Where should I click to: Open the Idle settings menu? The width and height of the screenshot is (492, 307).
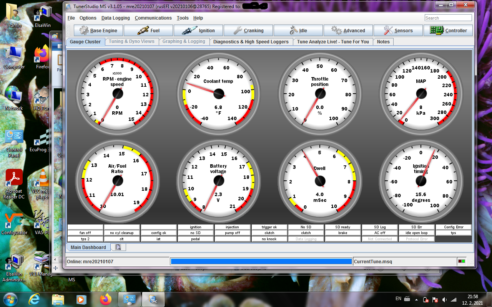[x=298, y=30]
